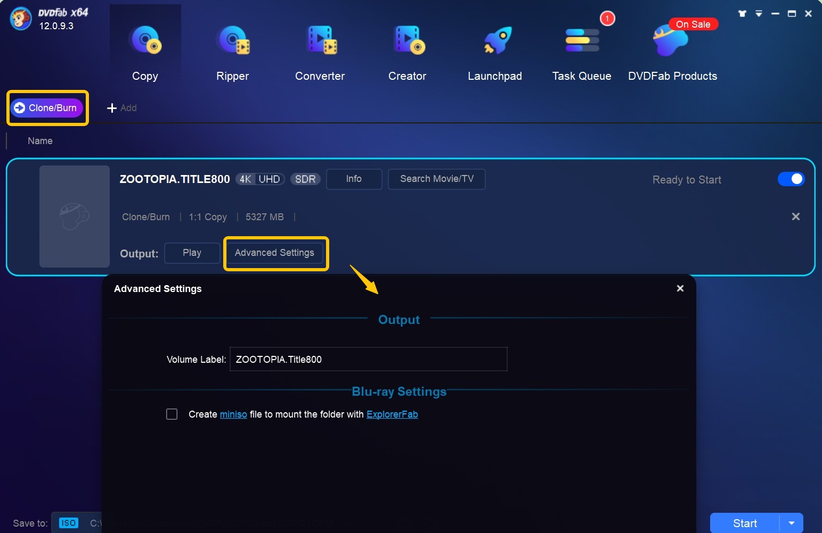Open the Task Queue
The image size is (822, 533).
pyautogui.click(x=582, y=53)
